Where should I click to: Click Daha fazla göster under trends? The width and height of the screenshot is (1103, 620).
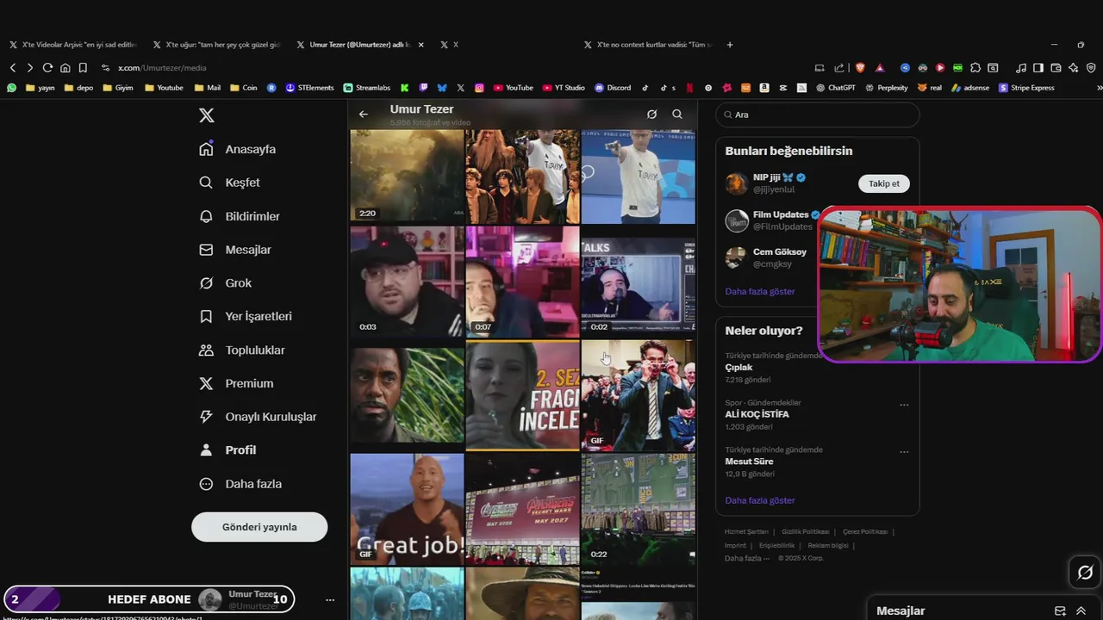[760, 500]
